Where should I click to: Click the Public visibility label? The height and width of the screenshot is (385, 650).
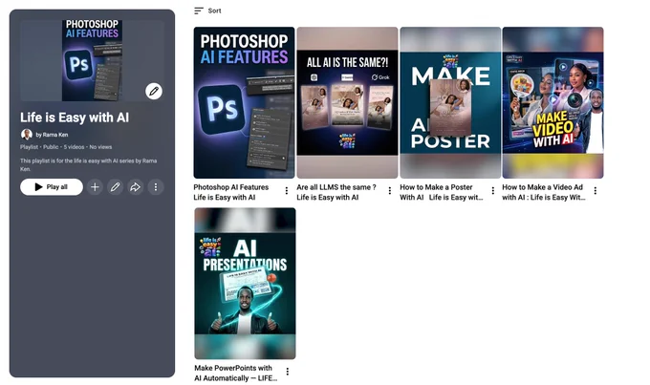pyautogui.click(x=51, y=147)
